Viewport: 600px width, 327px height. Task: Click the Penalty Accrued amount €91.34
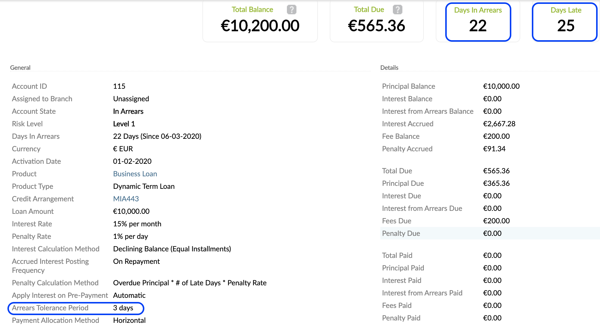pyautogui.click(x=494, y=149)
